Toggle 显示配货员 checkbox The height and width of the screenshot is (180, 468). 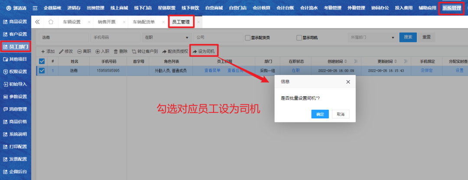click(x=248, y=38)
